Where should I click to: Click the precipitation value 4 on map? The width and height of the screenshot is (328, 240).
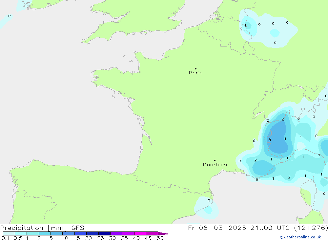click(x=285, y=139)
